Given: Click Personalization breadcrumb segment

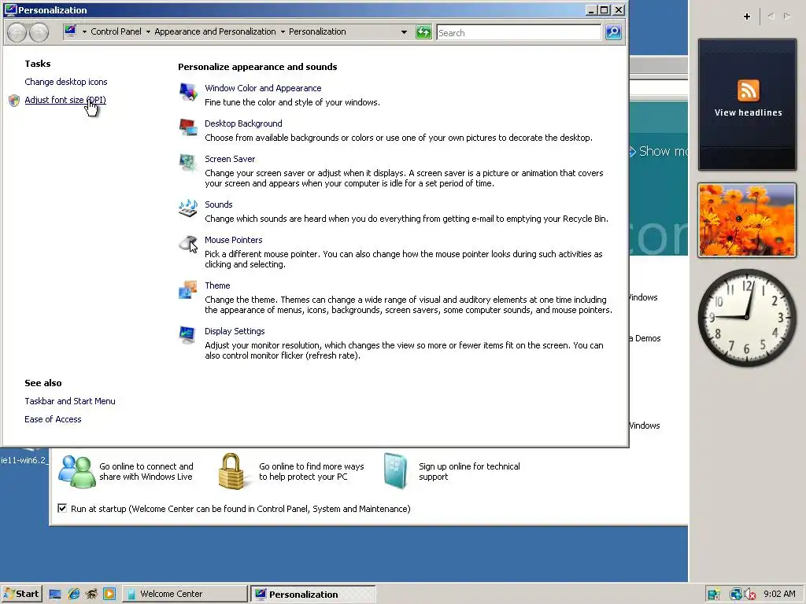Looking at the screenshot, I should point(317,31).
